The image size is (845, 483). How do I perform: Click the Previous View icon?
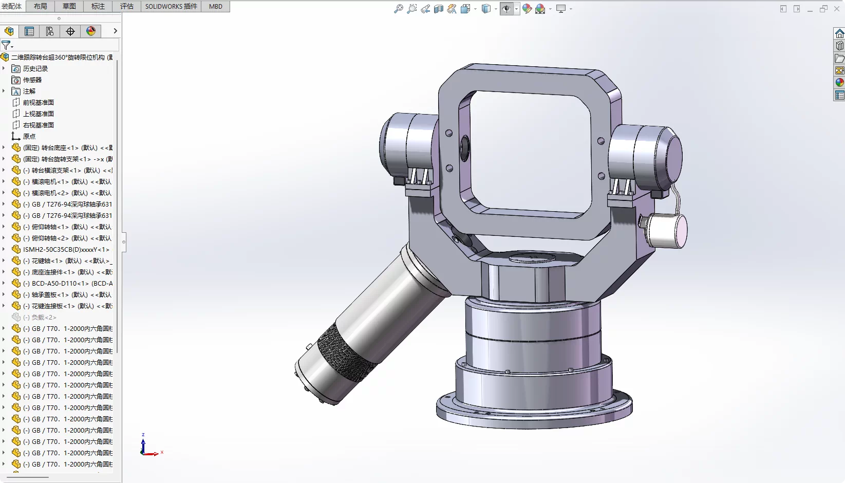(x=425, y=9)
